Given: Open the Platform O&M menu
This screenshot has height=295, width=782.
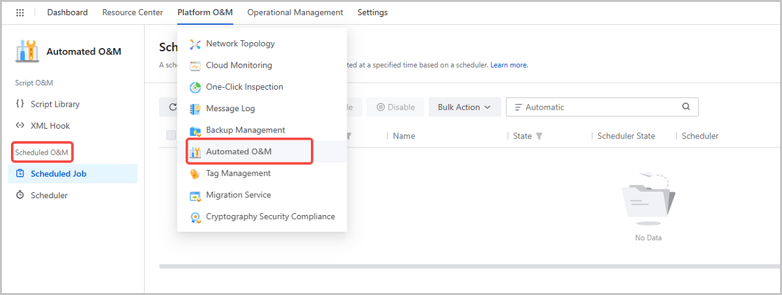Looking at the screenshot, I should point(205,12).
